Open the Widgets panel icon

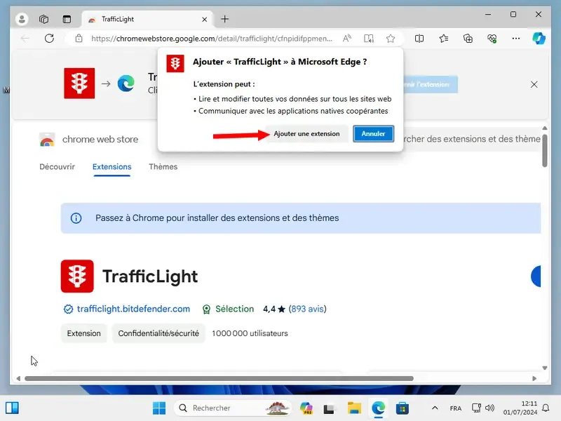pyautogui.click(x=12, y=408)
